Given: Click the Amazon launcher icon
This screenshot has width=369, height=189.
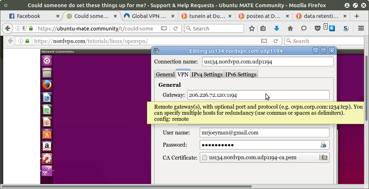Looking at the screenshot, I should 47,146.
